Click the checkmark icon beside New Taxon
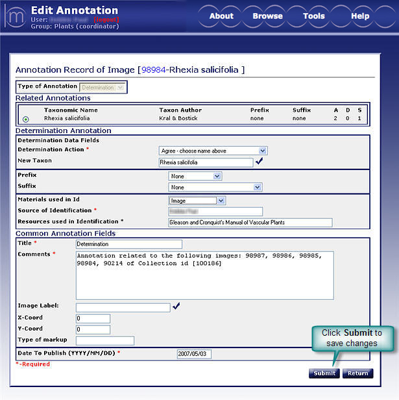Viewport: 399px width, 400px height. (260, 162)
